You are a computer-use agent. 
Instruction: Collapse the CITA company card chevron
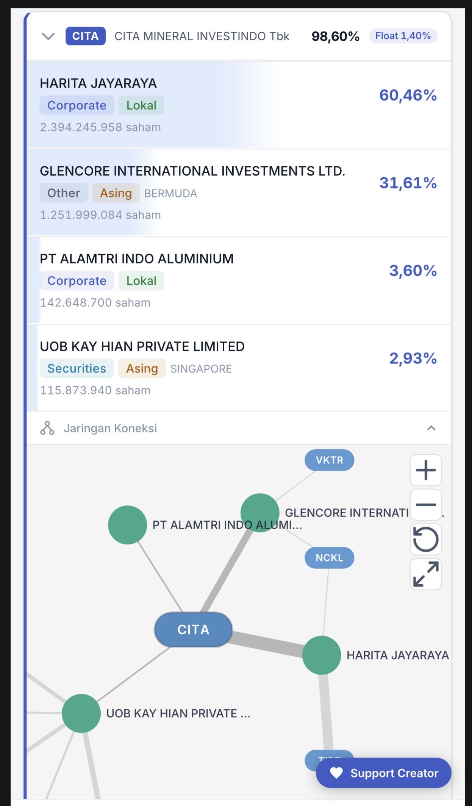click(x=48, y=36)
